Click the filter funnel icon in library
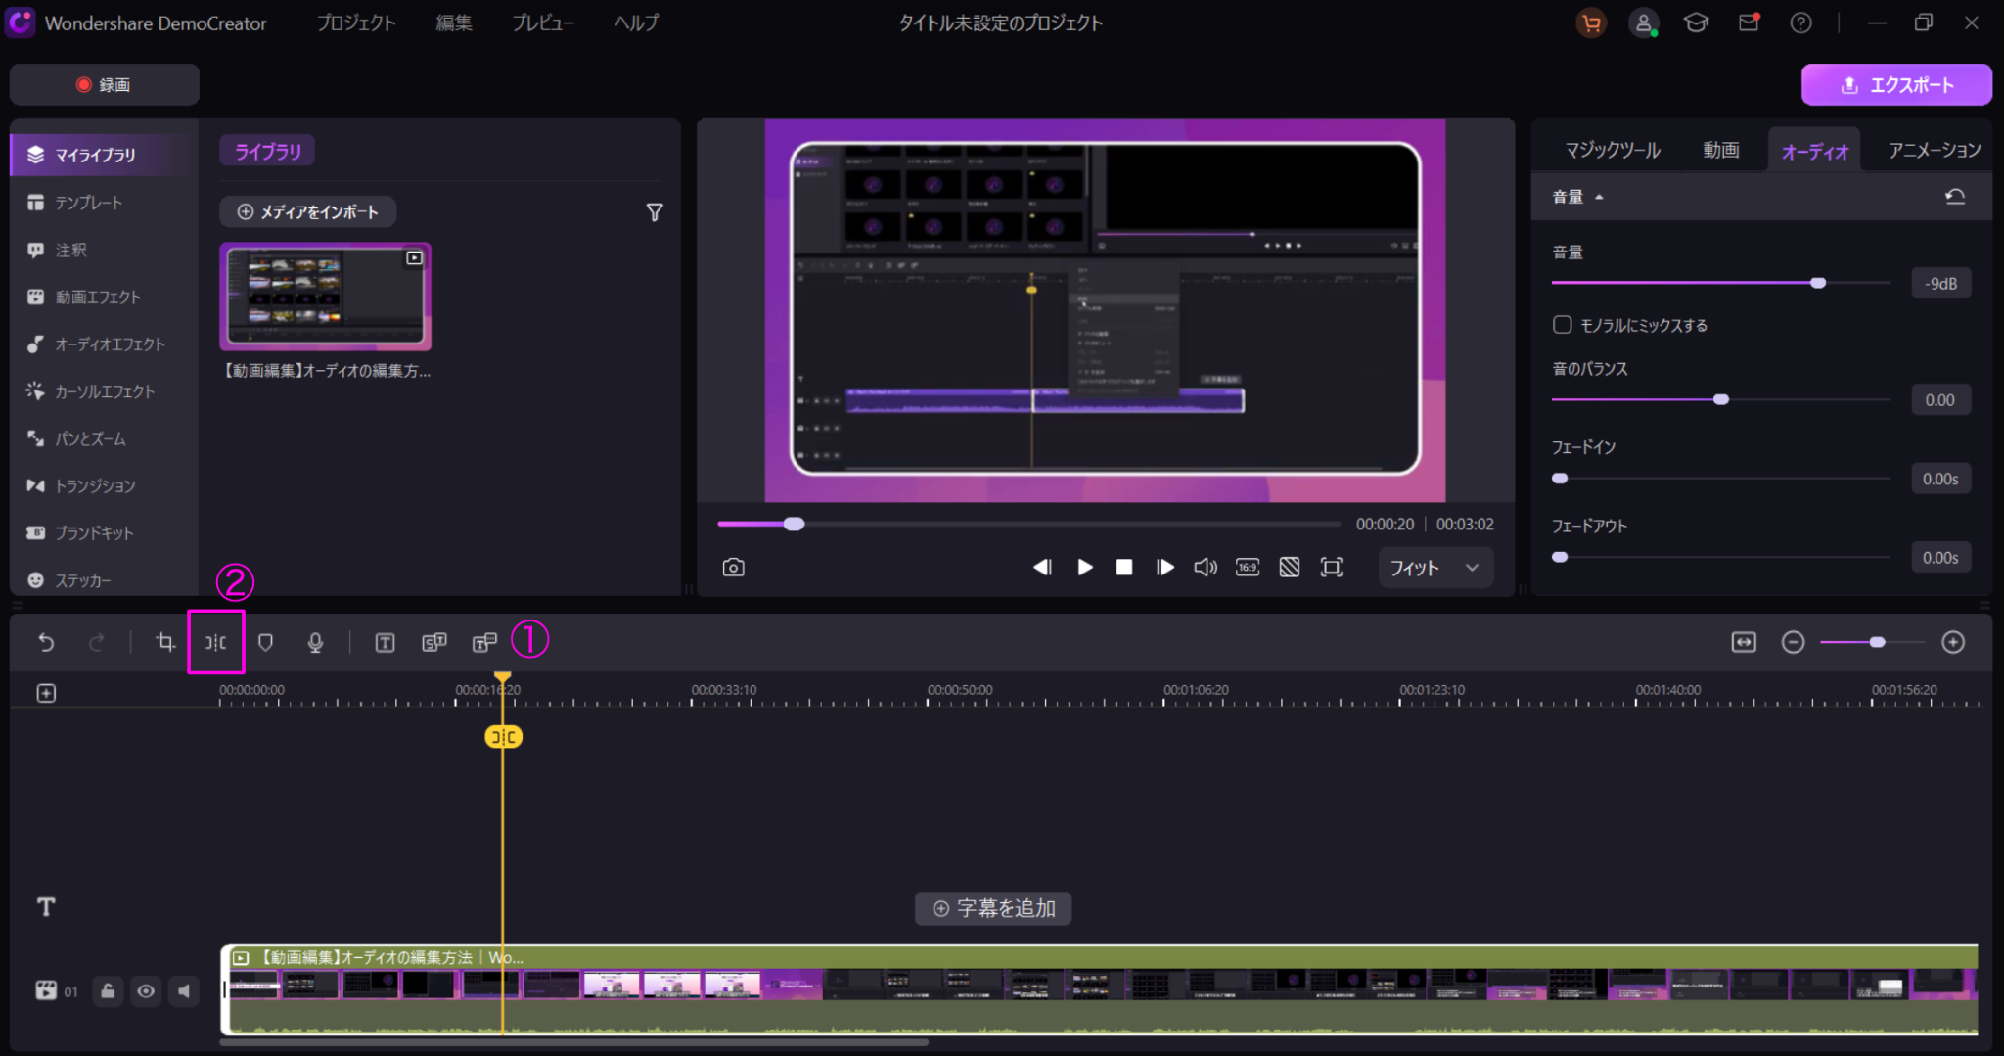This screenshot has height=1056, width=2004. [655, 212]
